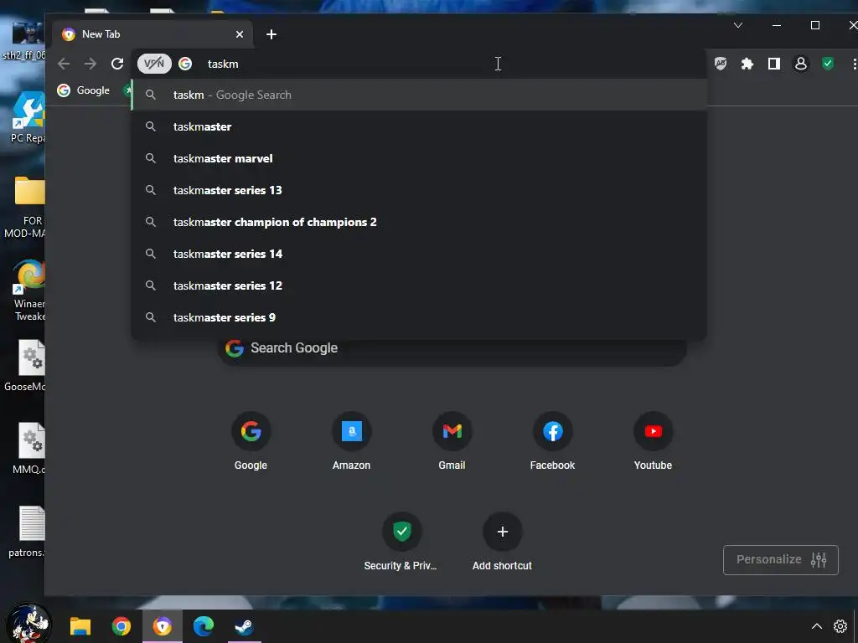The image size is (858, 643).
Task: Open Microsoft Edge from the taskbar
Action: tap(203, 626)
